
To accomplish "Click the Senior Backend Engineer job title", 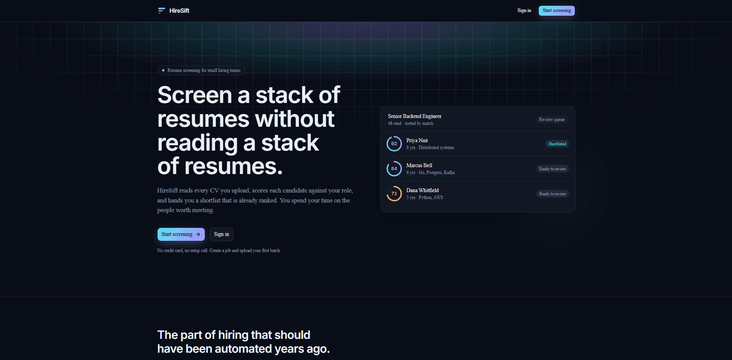I will pos(415,116).
